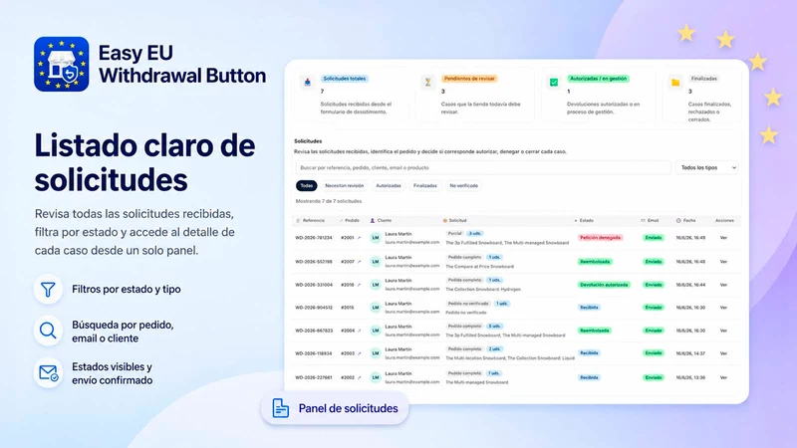Switch to Autorizadas filter tab
The height and width of the screenshot is (448, 797).
(x=389, y=186)
